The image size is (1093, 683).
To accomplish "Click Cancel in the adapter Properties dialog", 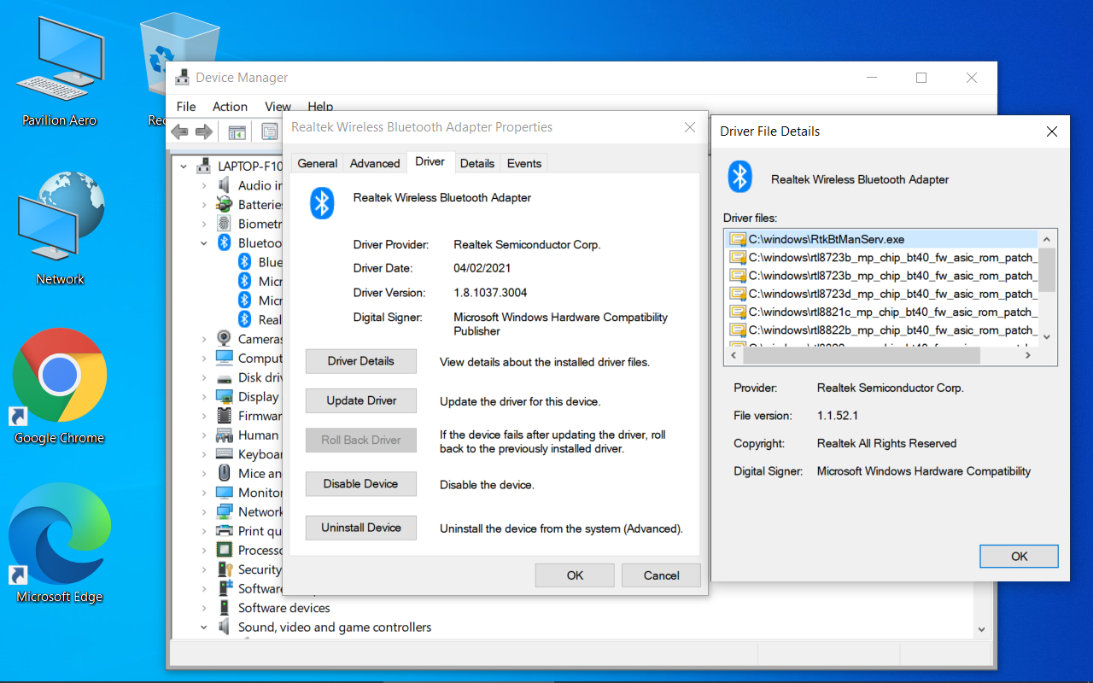I will [661, 575].
